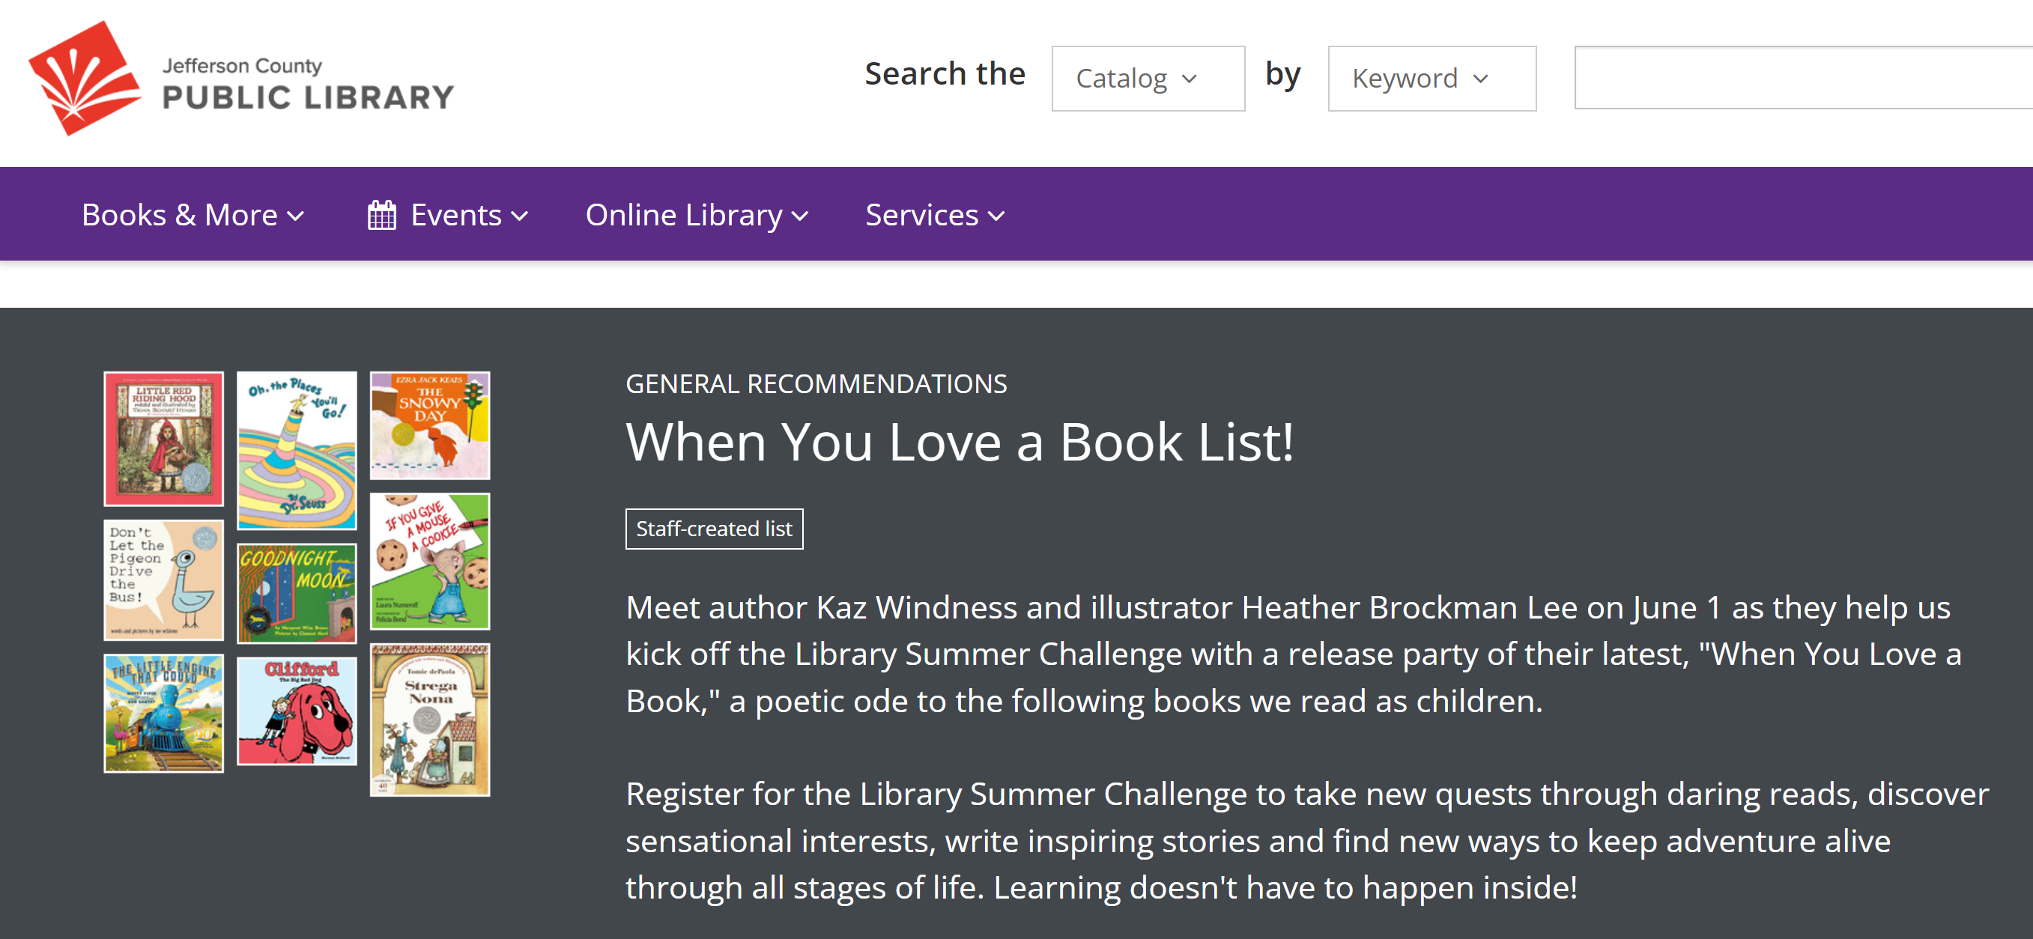2033x939 pixels.
Task: Open the Keyword search type dropdown
Action: pos(1431,79)
